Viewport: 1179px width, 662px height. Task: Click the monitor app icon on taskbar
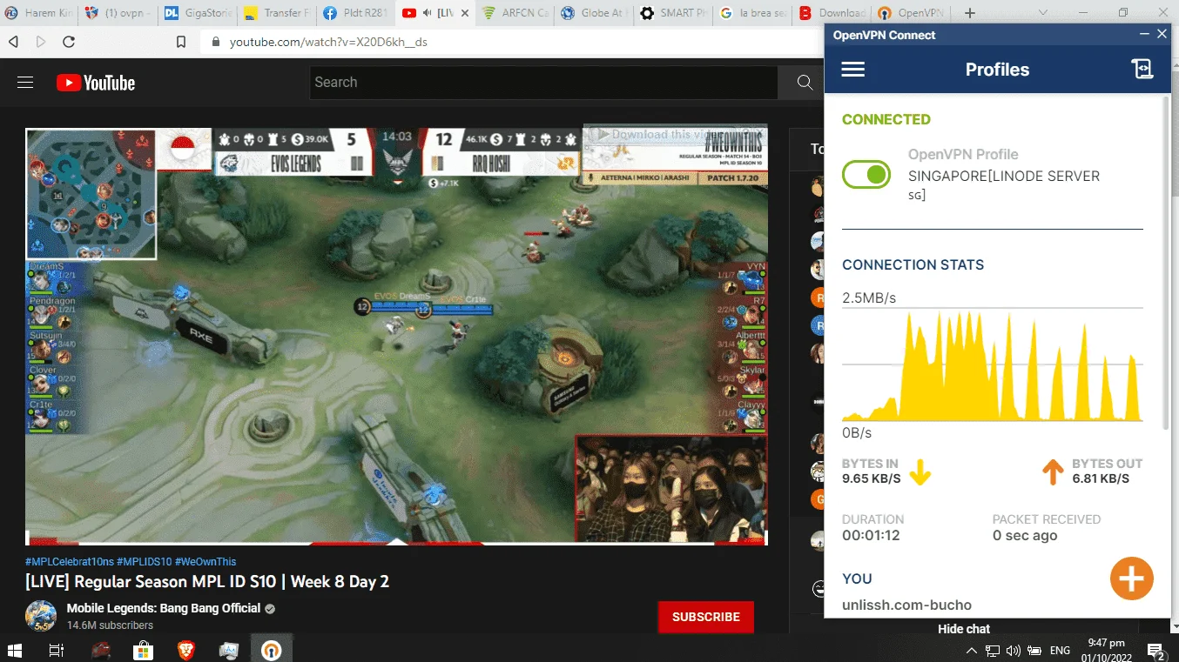tap(229, 650)
